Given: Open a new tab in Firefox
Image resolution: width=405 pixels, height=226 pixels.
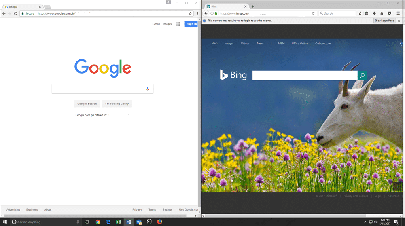Looking at the screenshot, I should 253,6.
